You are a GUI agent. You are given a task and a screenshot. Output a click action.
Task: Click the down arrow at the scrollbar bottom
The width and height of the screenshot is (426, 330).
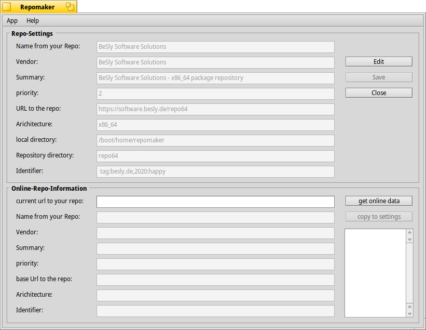[409, 313]
